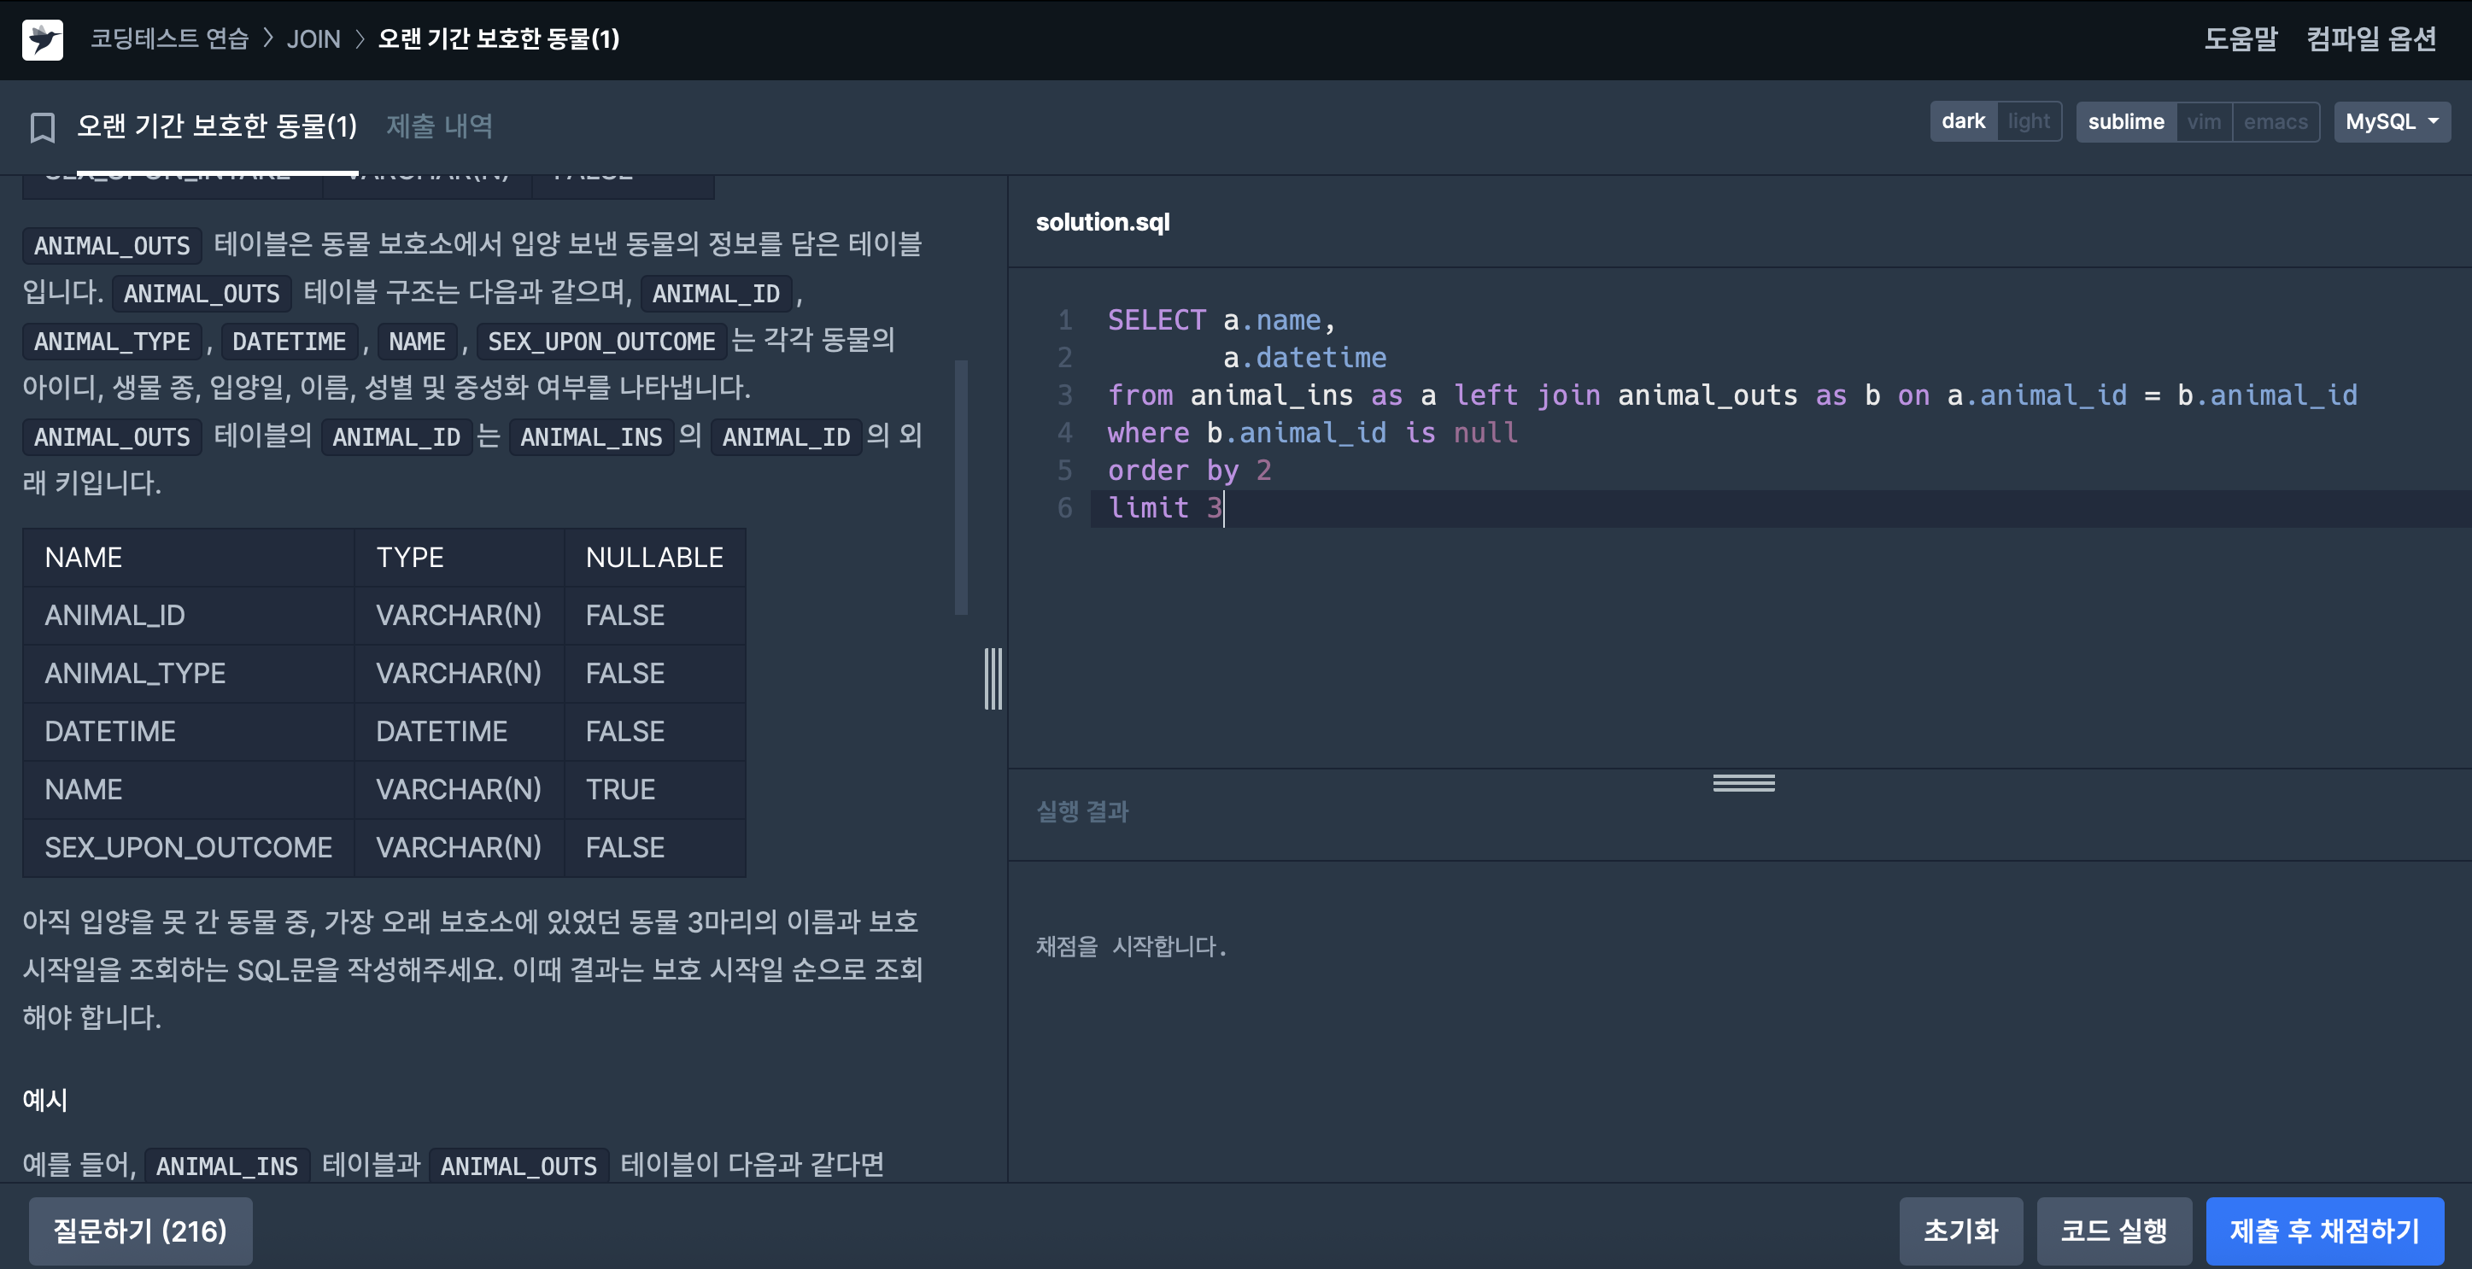Switch keymap to vim
The width and height of the screenshot is (2472, 1269).
(2203, 122)
